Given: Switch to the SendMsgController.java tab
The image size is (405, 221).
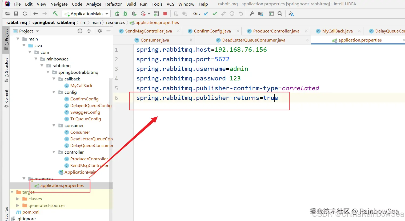Looking at the screenshot, I should (149, 31).
